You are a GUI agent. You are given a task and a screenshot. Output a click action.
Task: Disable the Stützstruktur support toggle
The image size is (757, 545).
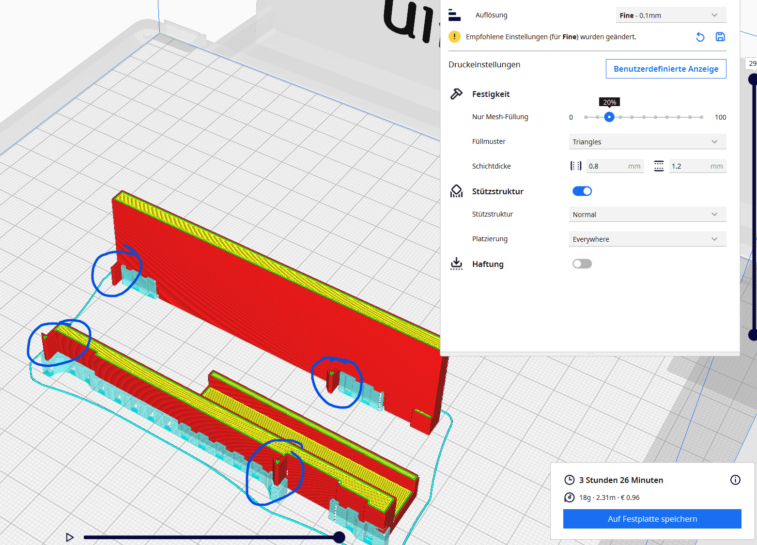click(x=582, y=191)
